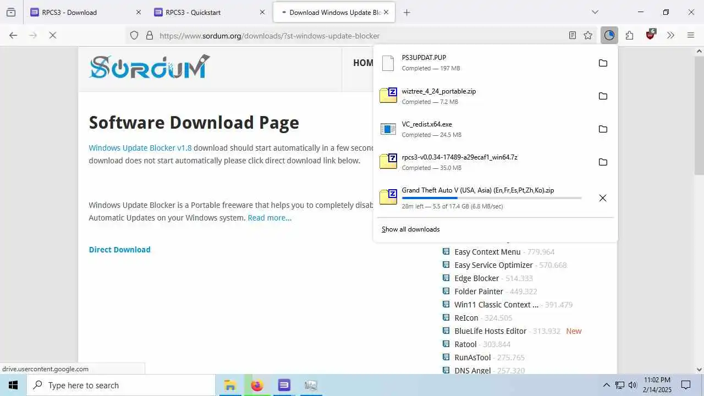The width and height of the screenshot is (704, 396).
Task: Open Folder Painter link
Action: (479, 291)
